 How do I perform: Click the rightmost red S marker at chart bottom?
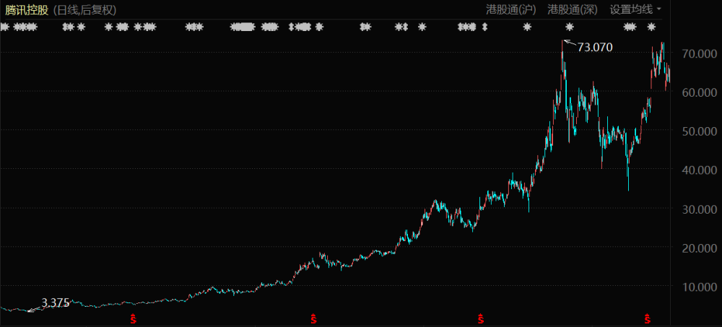(648, 318)
